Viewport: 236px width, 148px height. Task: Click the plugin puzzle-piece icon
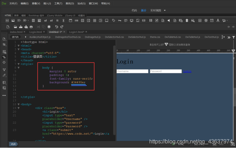click(187, 20)
